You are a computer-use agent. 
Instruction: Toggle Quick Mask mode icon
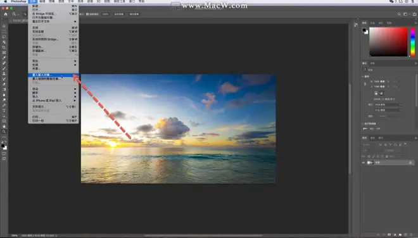pos(4,154)
